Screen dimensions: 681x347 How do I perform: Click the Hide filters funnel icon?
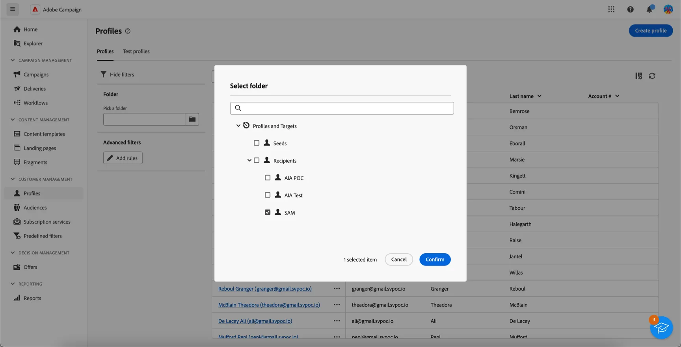coord(103,74)
